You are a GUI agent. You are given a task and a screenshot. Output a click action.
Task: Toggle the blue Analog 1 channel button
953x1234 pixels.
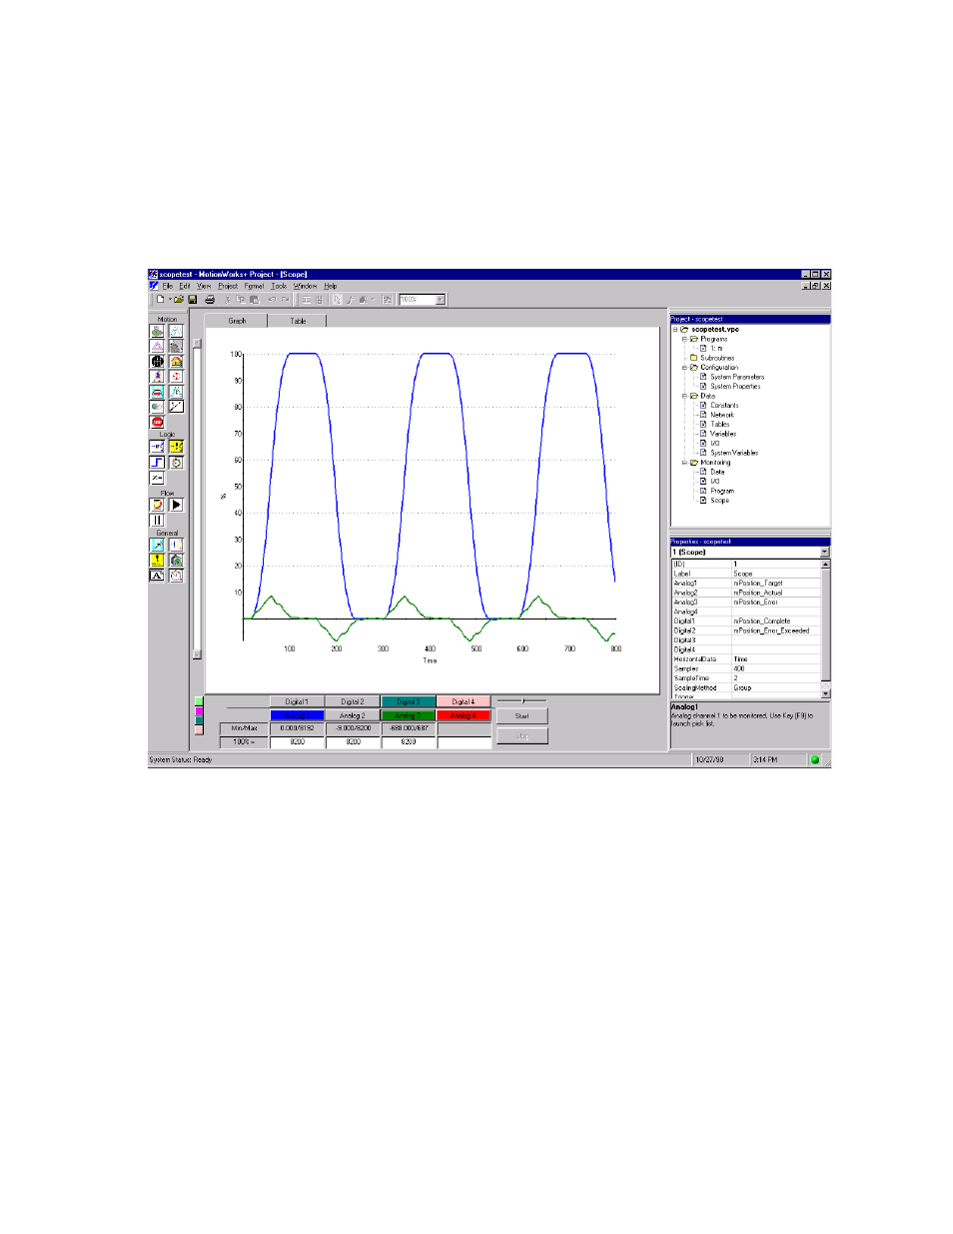(297, 716)
